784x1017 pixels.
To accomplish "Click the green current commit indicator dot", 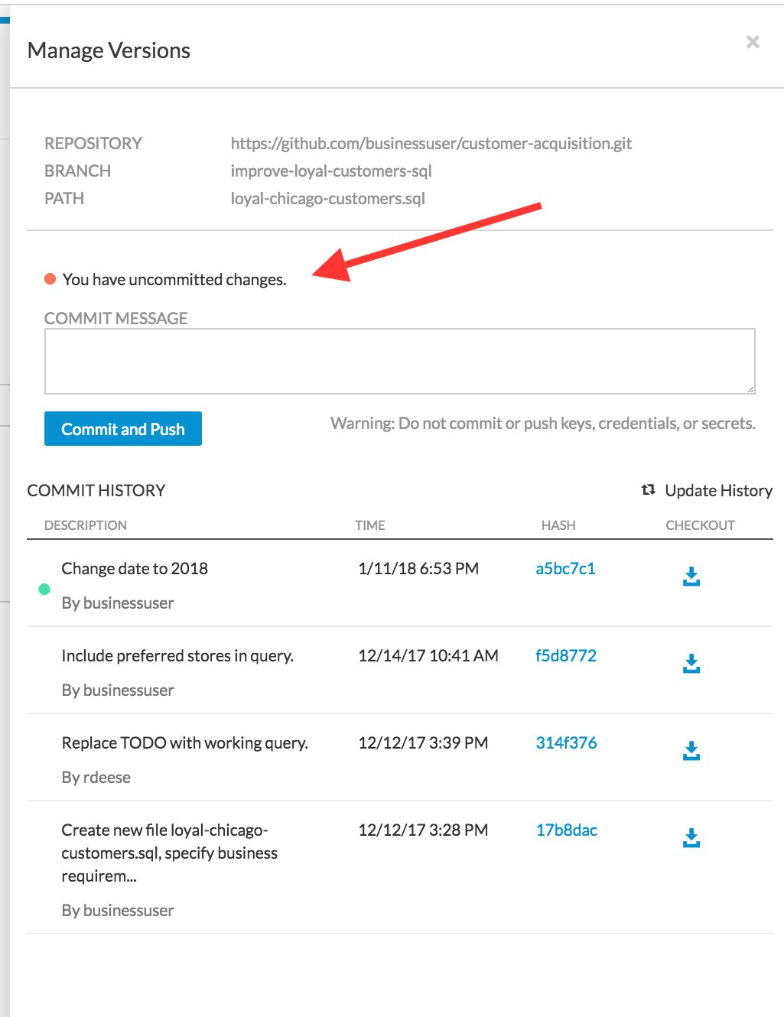I will point(44,589).
